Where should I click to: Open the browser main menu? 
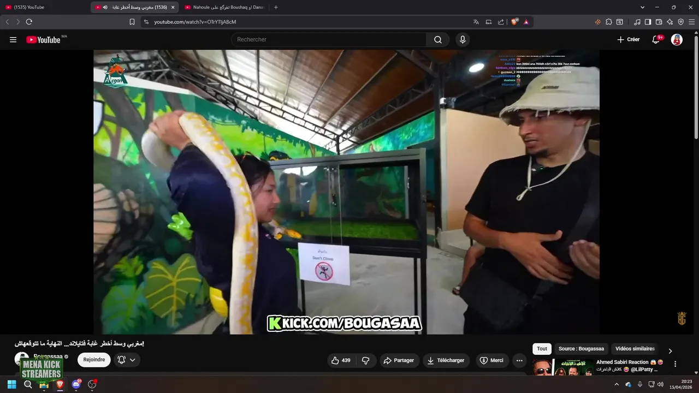coord(692,22)
